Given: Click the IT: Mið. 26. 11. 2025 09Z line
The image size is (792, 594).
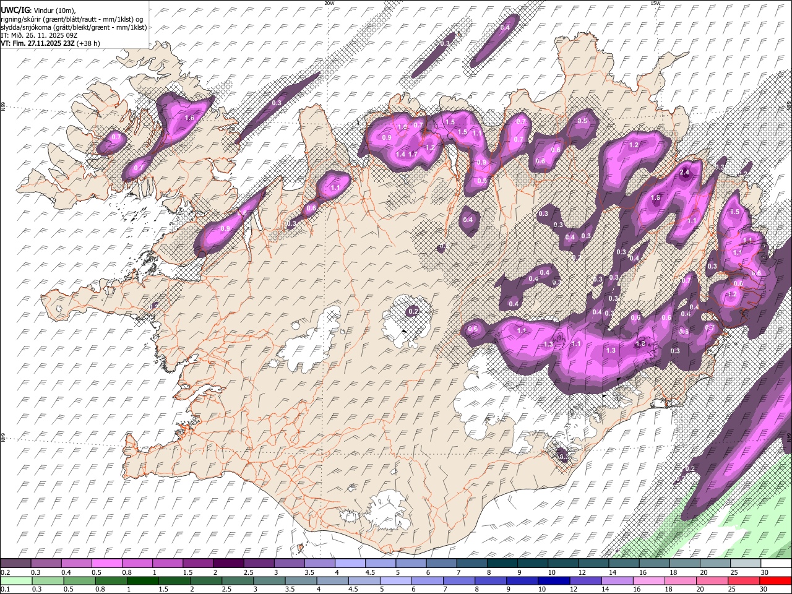Looking at the screenshot, I should 39,35.
